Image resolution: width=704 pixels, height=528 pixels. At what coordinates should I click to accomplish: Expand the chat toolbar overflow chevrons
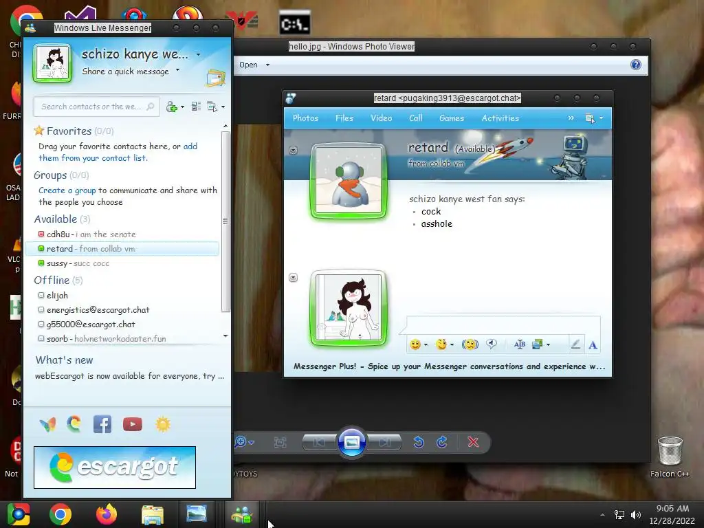pyautogui.click(x=571, y=118)
